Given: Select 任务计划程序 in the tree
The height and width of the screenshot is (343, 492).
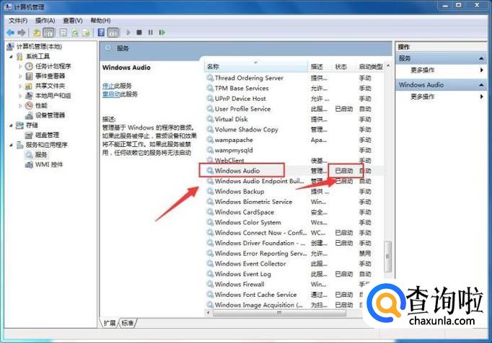Looking at the screenshot, I should point(53,66).
